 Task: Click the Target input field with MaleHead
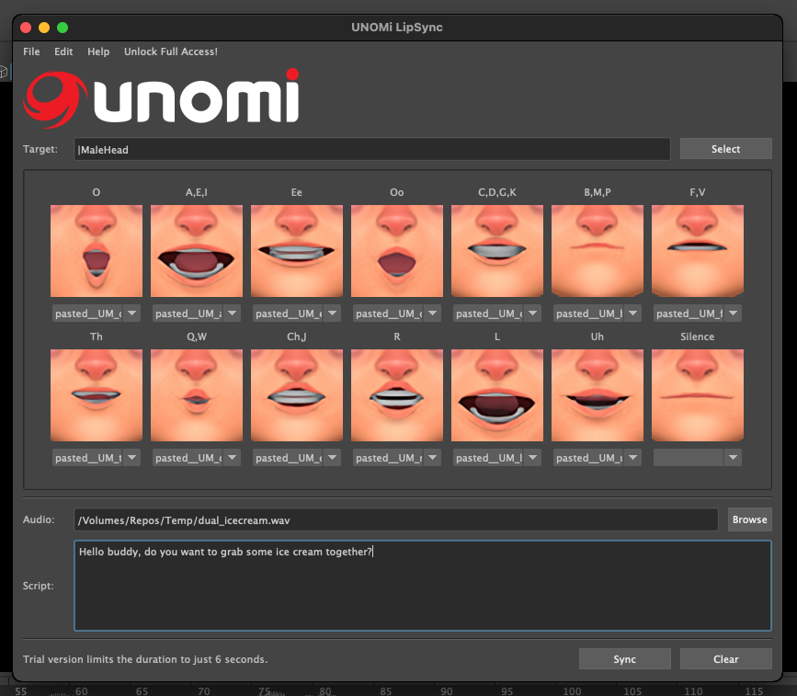pyautogui.click(x=371, y=149)
